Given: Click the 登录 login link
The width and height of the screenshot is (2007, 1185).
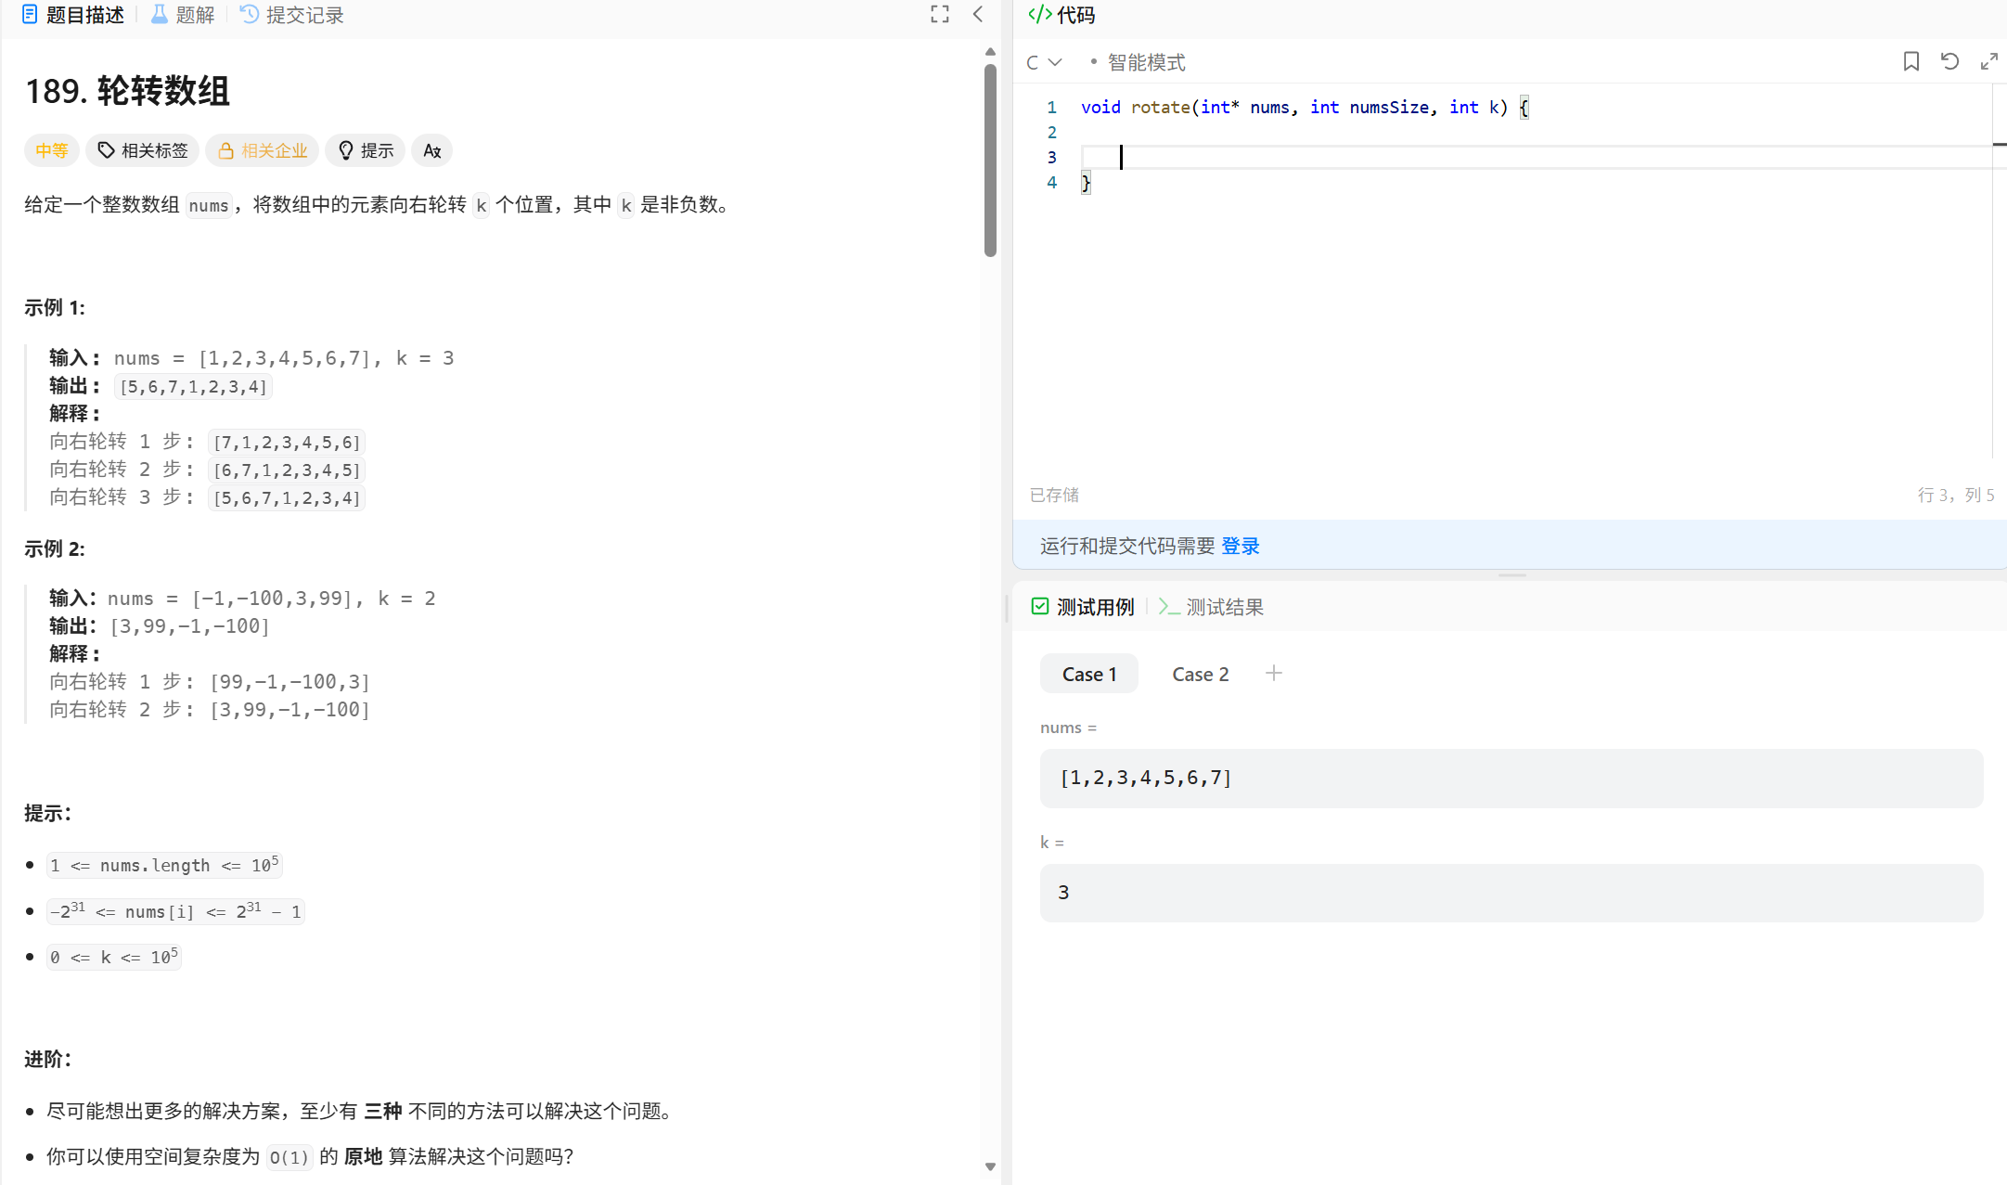Looking at the screenshot, I should click(x=1241, y=546).
